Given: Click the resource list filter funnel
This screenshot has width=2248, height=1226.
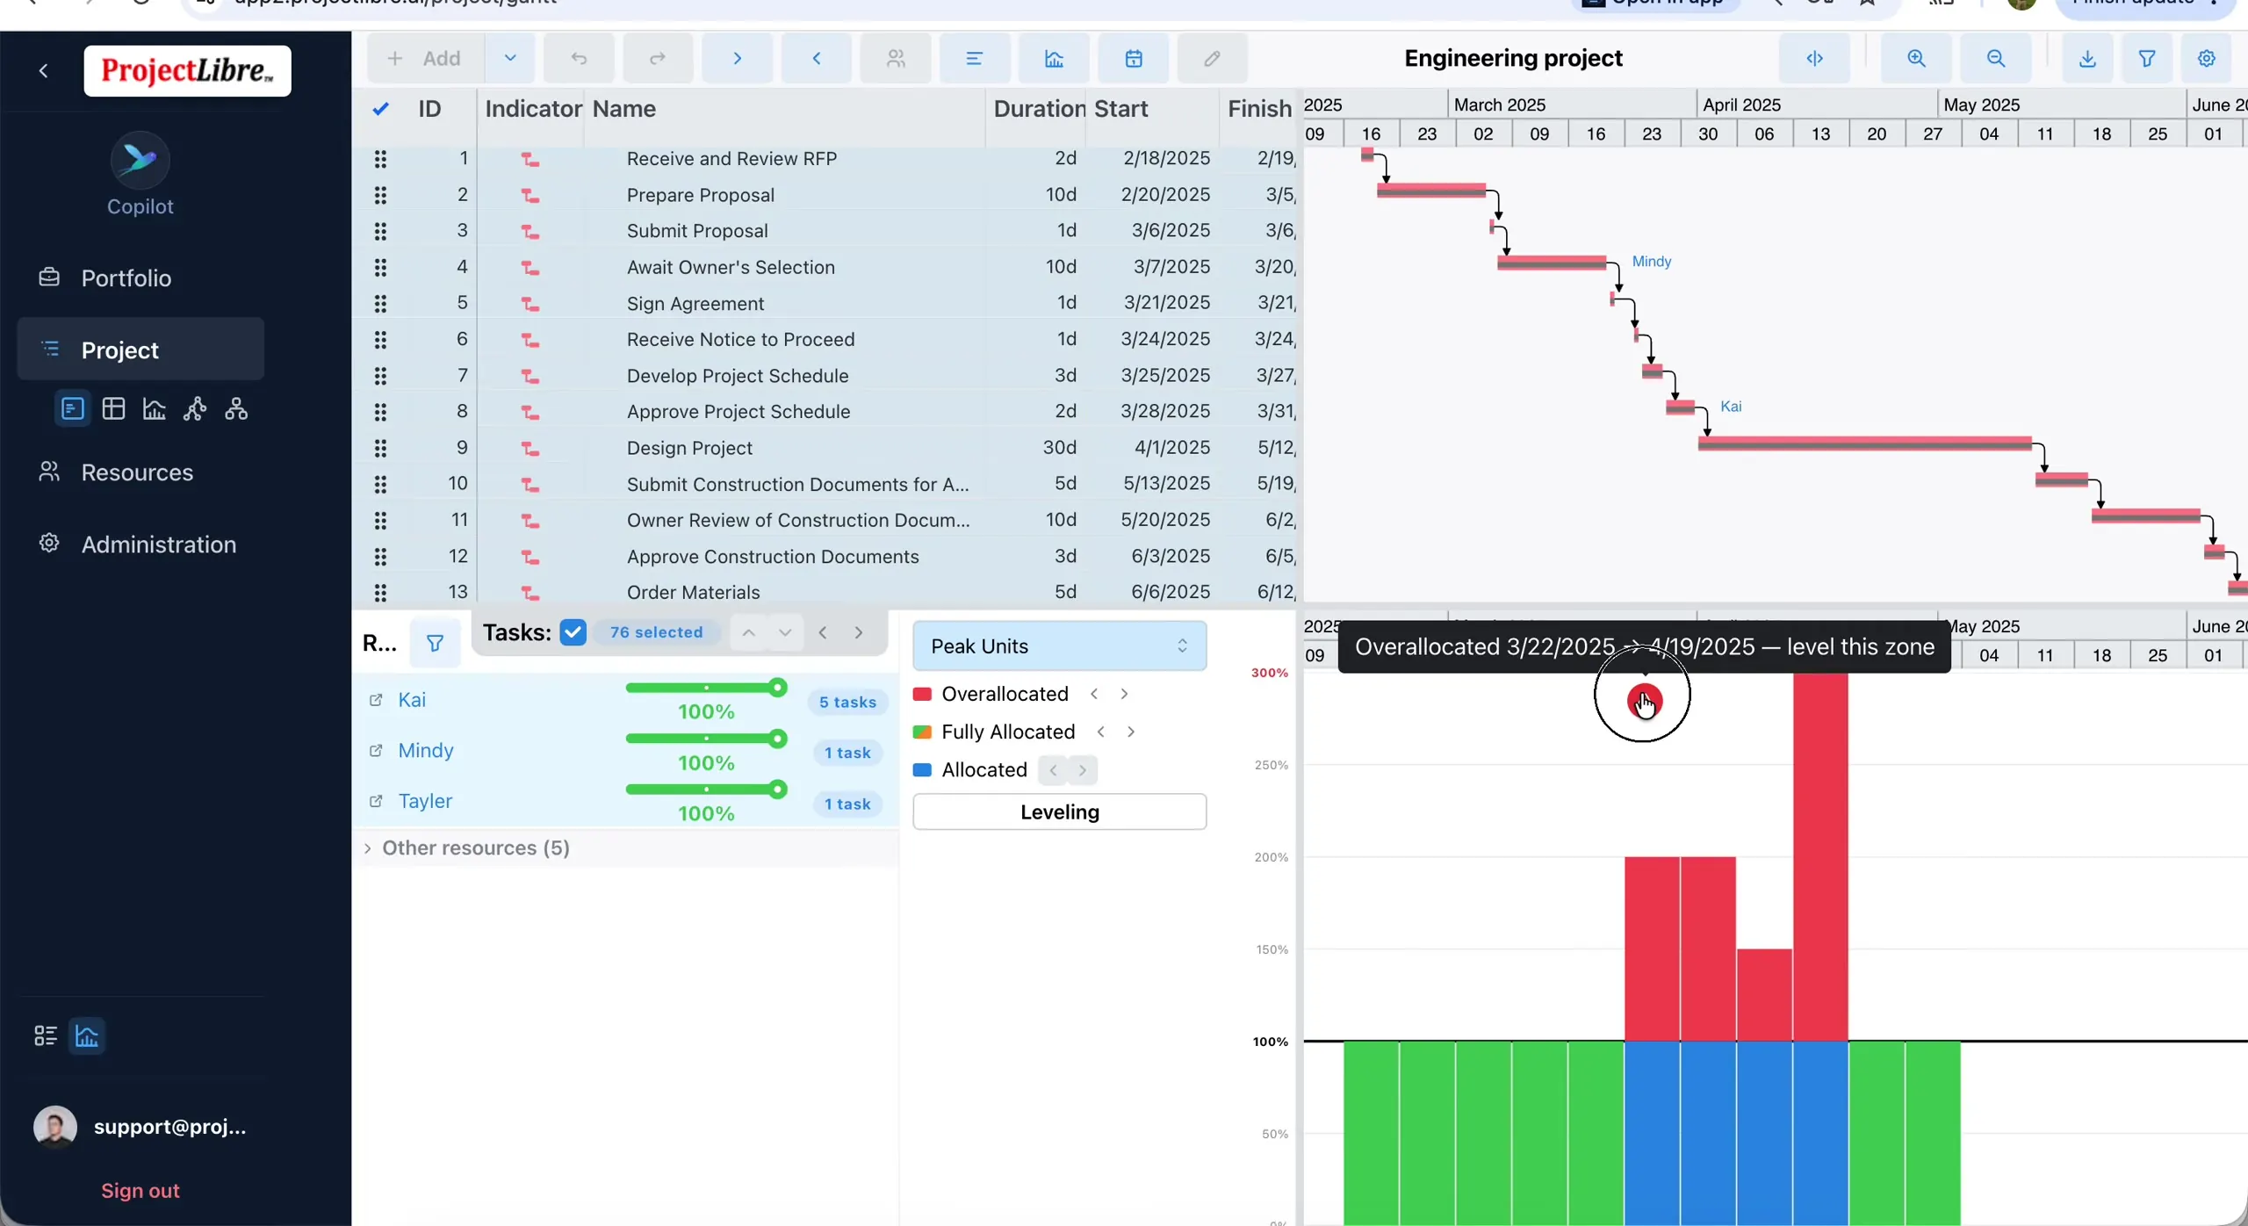Looking at the screenshot, I should 435,643.
